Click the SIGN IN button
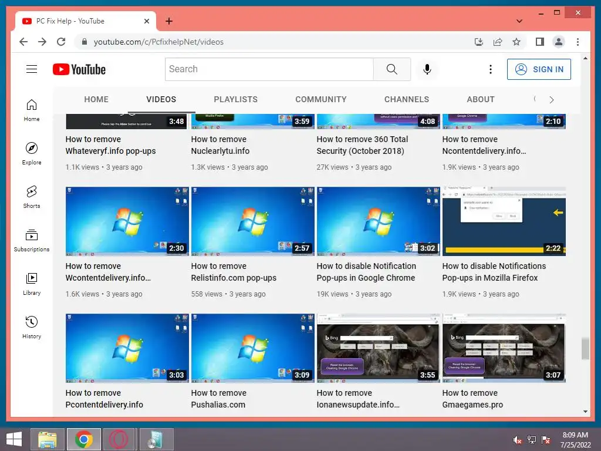The image size is (601, 451). (539, 69)
